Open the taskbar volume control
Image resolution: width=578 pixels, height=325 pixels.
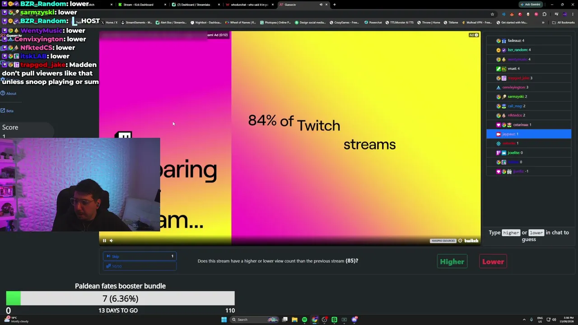point(554,320)
